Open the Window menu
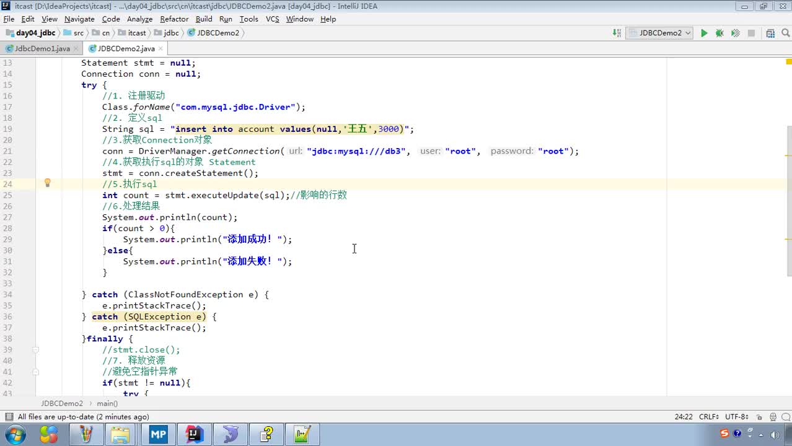 click(300, 19)
